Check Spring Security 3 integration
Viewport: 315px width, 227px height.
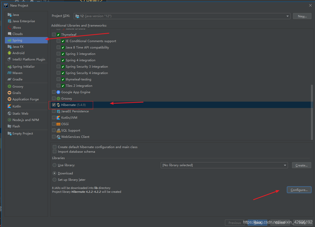coord(58,66)
